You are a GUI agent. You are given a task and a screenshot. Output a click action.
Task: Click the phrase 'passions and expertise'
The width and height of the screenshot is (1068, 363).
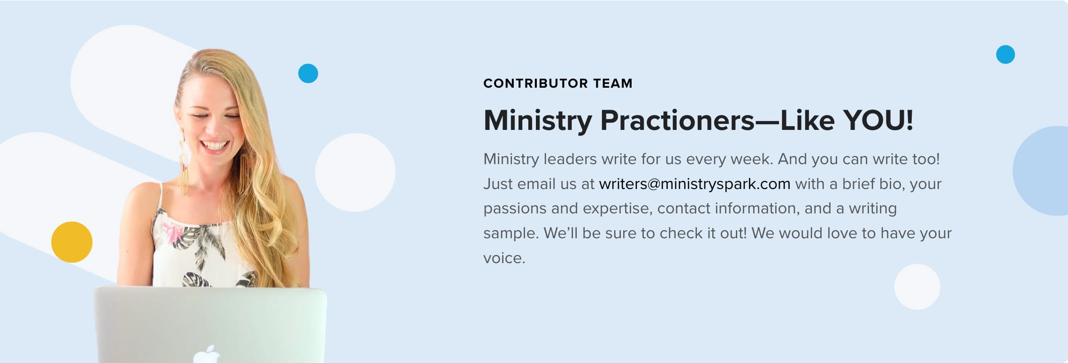pyautogui.click(x=568, y=208)
